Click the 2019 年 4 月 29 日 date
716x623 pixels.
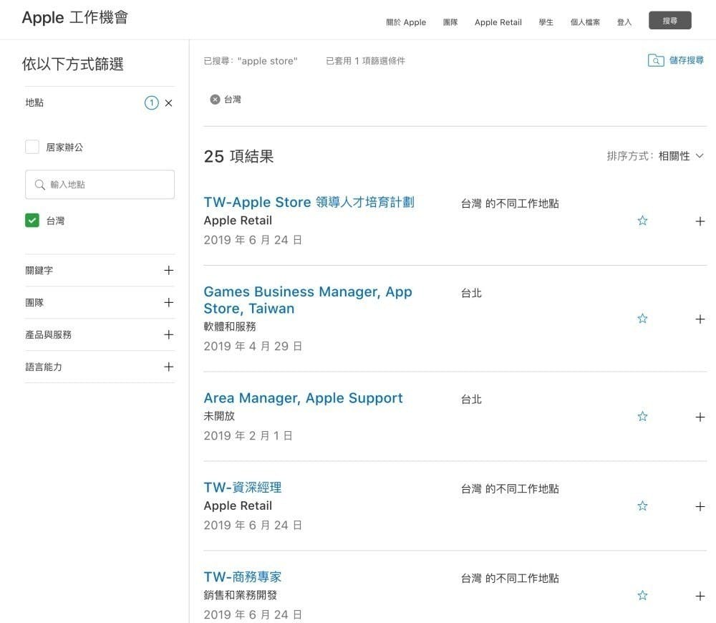[x=253, y=346]
